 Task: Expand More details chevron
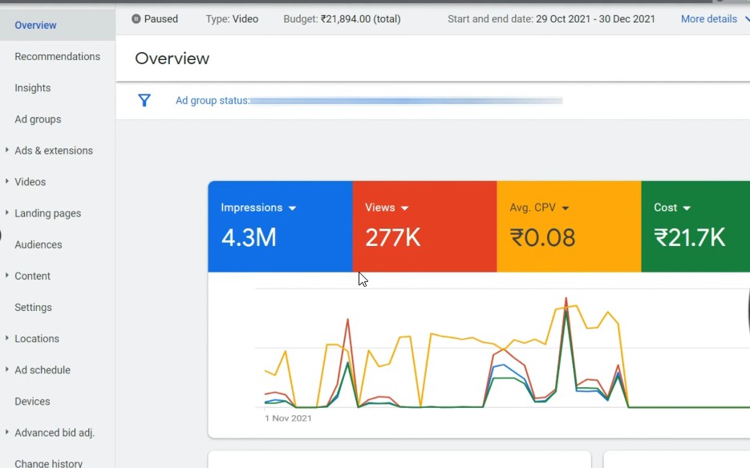click(746, 19)
